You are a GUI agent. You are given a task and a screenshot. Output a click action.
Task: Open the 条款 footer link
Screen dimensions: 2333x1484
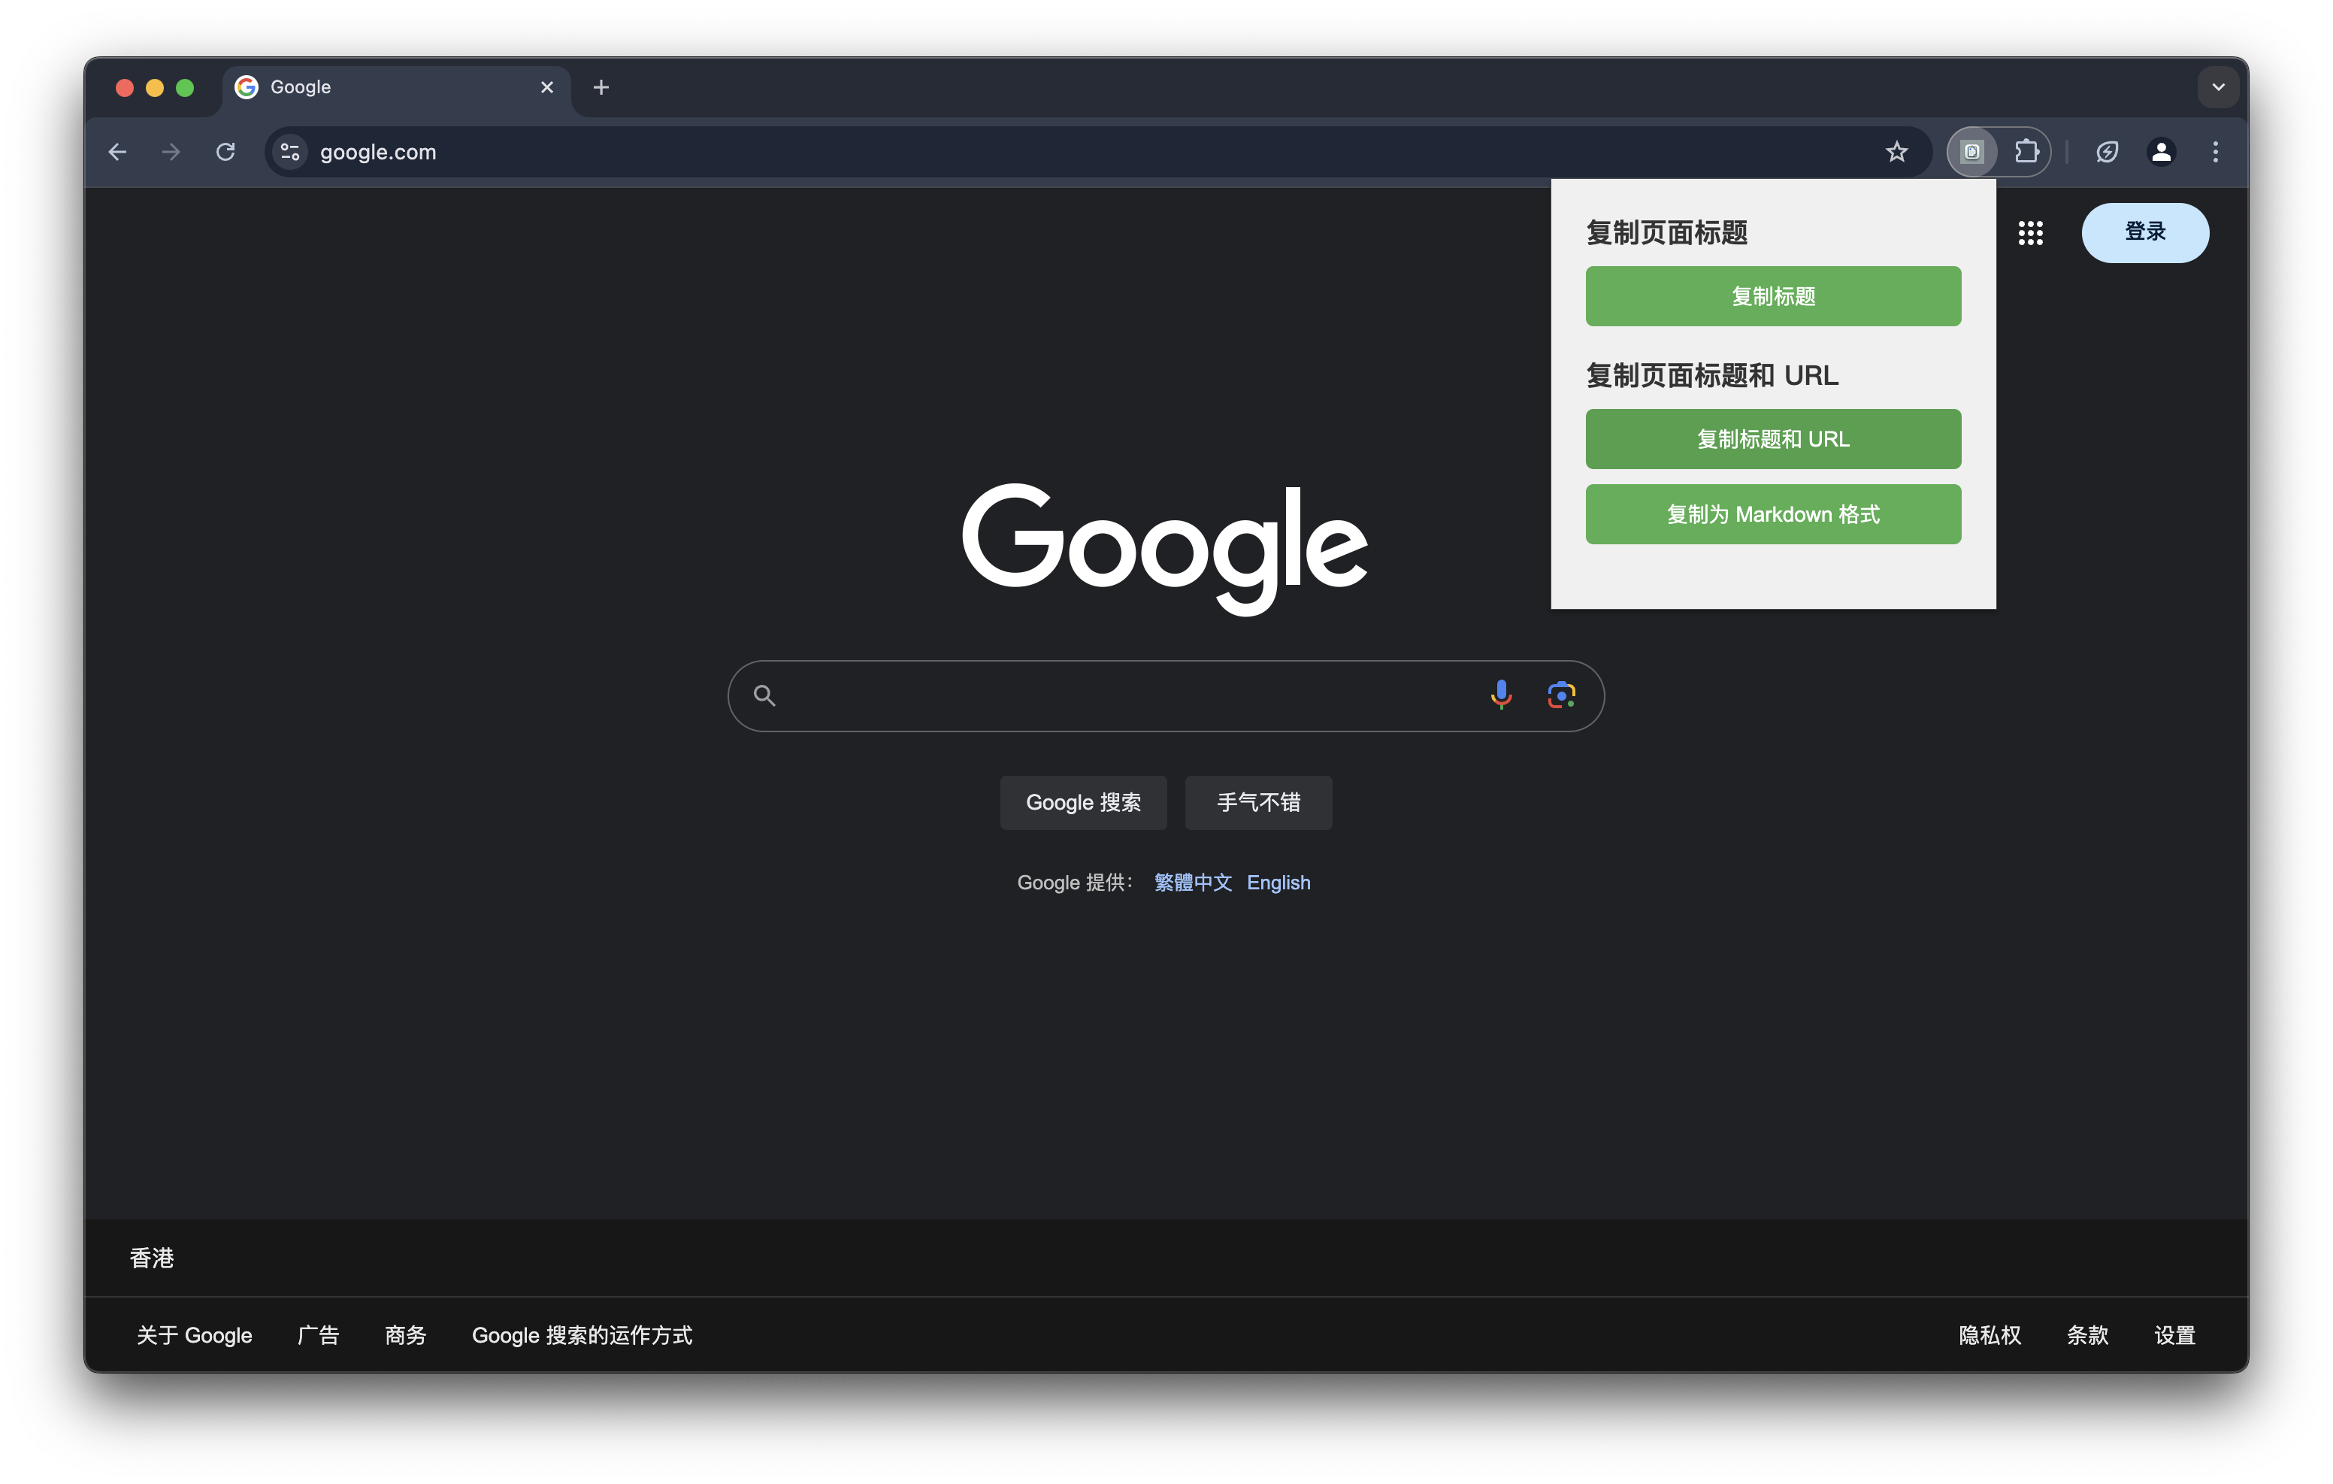coord(2087,1334)
